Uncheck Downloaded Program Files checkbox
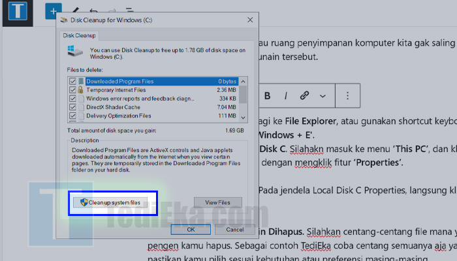457x261 pixels. [72, 82]
